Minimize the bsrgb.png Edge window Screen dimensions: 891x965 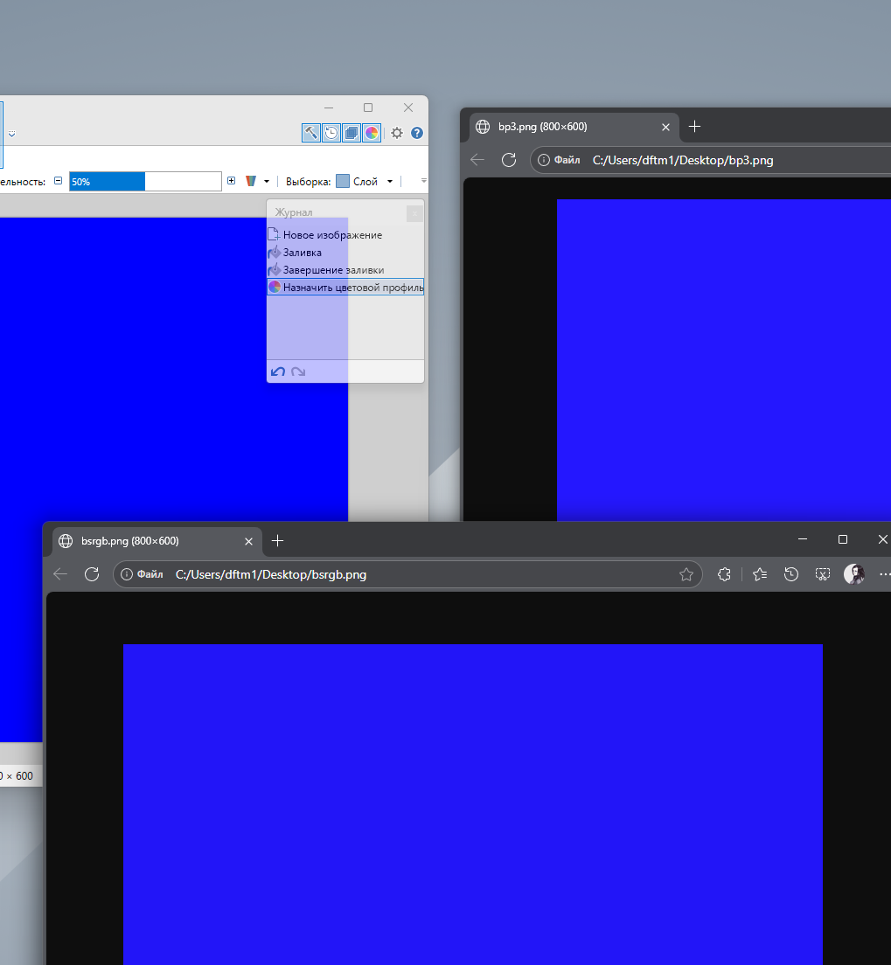(803, 539)
